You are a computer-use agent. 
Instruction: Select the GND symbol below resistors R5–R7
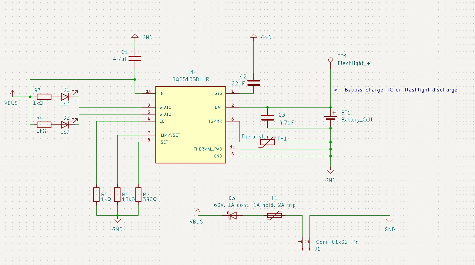point(117,220)
